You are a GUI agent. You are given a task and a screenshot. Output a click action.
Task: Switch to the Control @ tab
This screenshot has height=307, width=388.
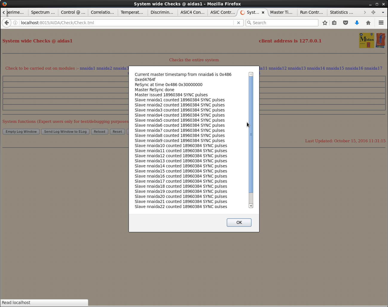click(73, 12)
